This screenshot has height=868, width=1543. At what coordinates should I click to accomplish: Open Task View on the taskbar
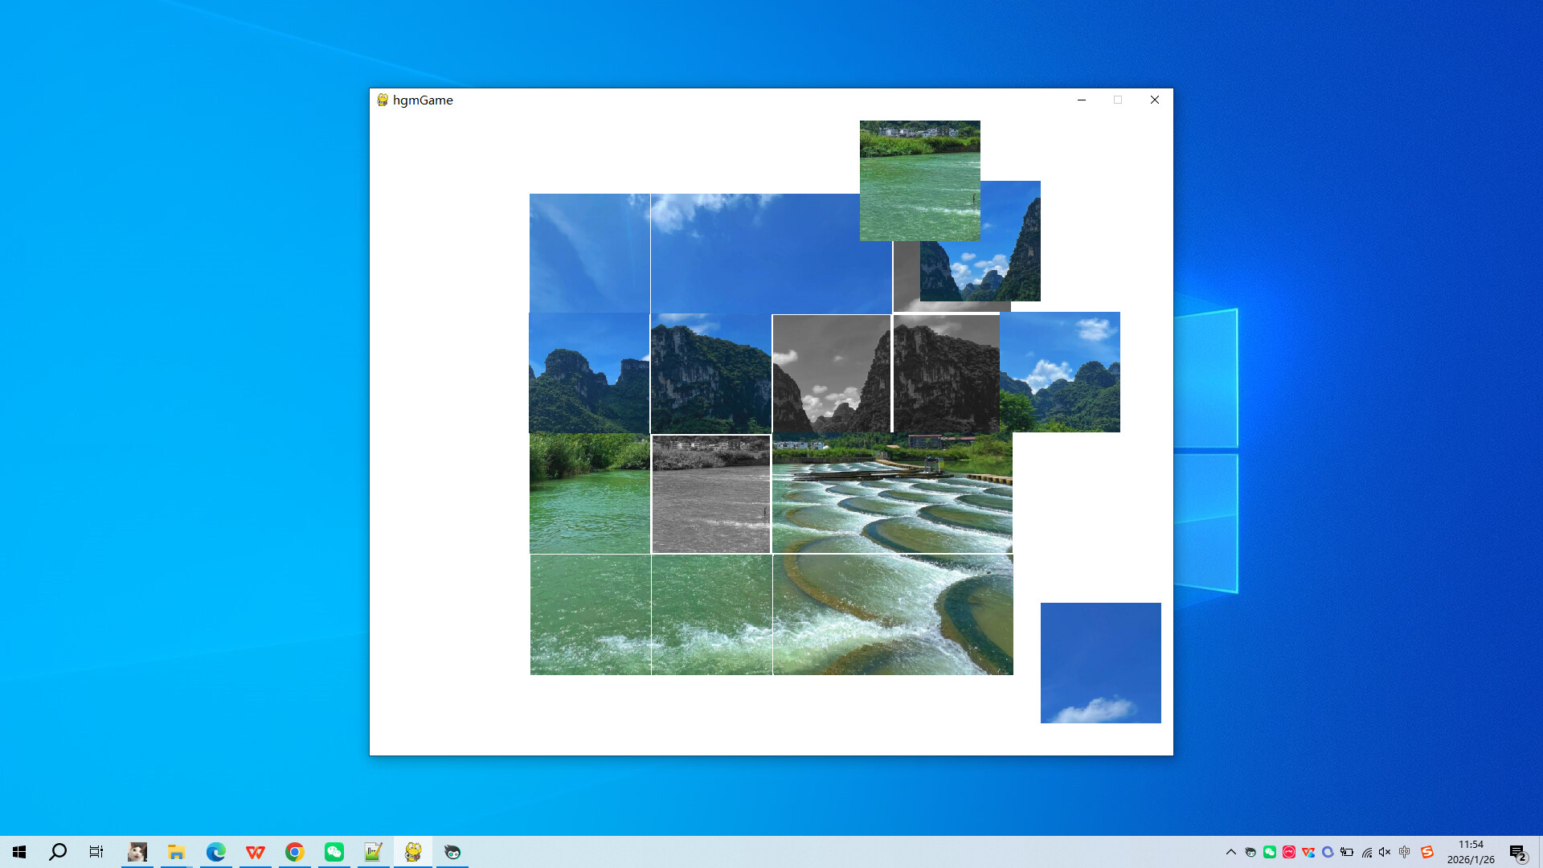(96, 851)
